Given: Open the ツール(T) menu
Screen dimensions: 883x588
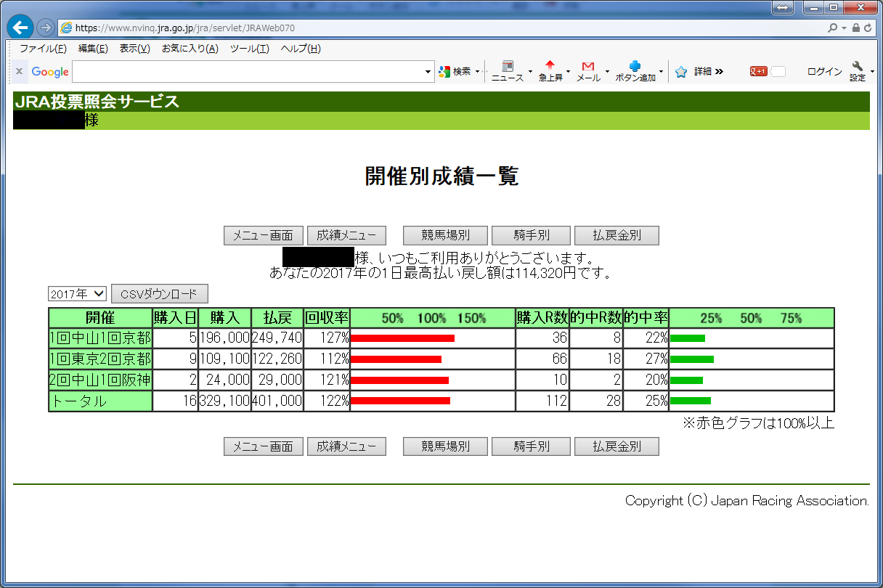Looking at the screenshot, I should click(x=250, y=49).
